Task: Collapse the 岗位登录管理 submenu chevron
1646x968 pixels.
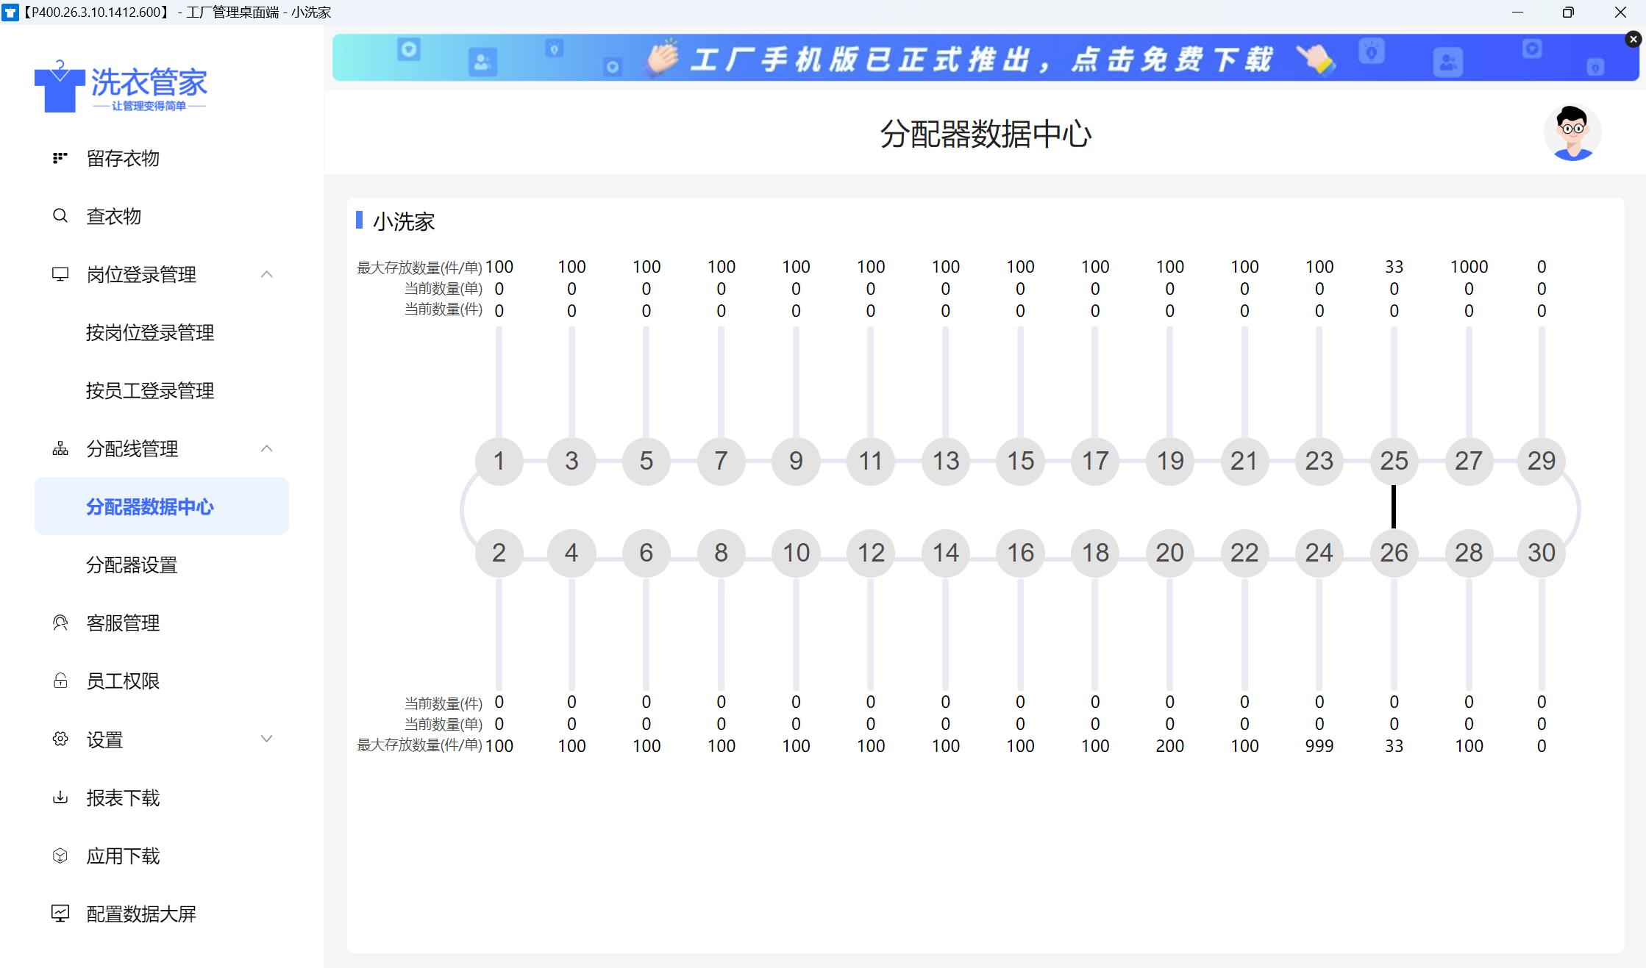Action: pos(267,274)
